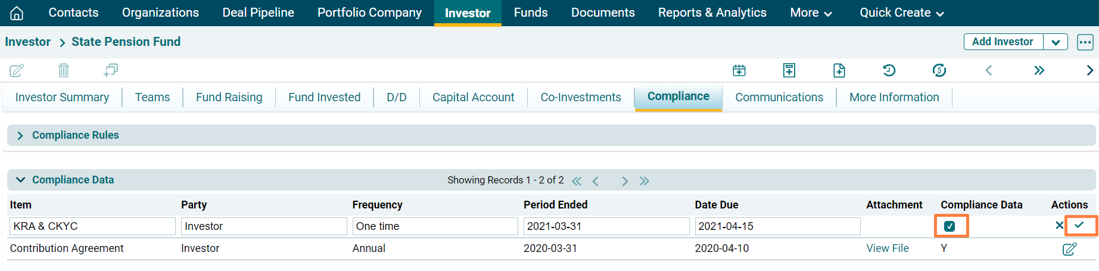Cancel row edit with the X icon
Viewport: 1099px width, 271px height.
[1059, 225]
